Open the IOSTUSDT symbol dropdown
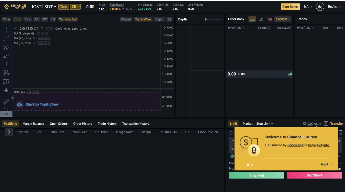This screenshot has height=192, width=345. point(44,7)
